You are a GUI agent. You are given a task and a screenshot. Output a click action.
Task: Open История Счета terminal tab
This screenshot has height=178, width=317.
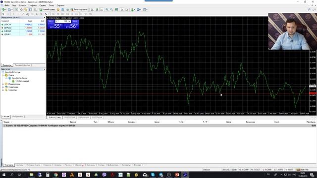pos(33,165)
